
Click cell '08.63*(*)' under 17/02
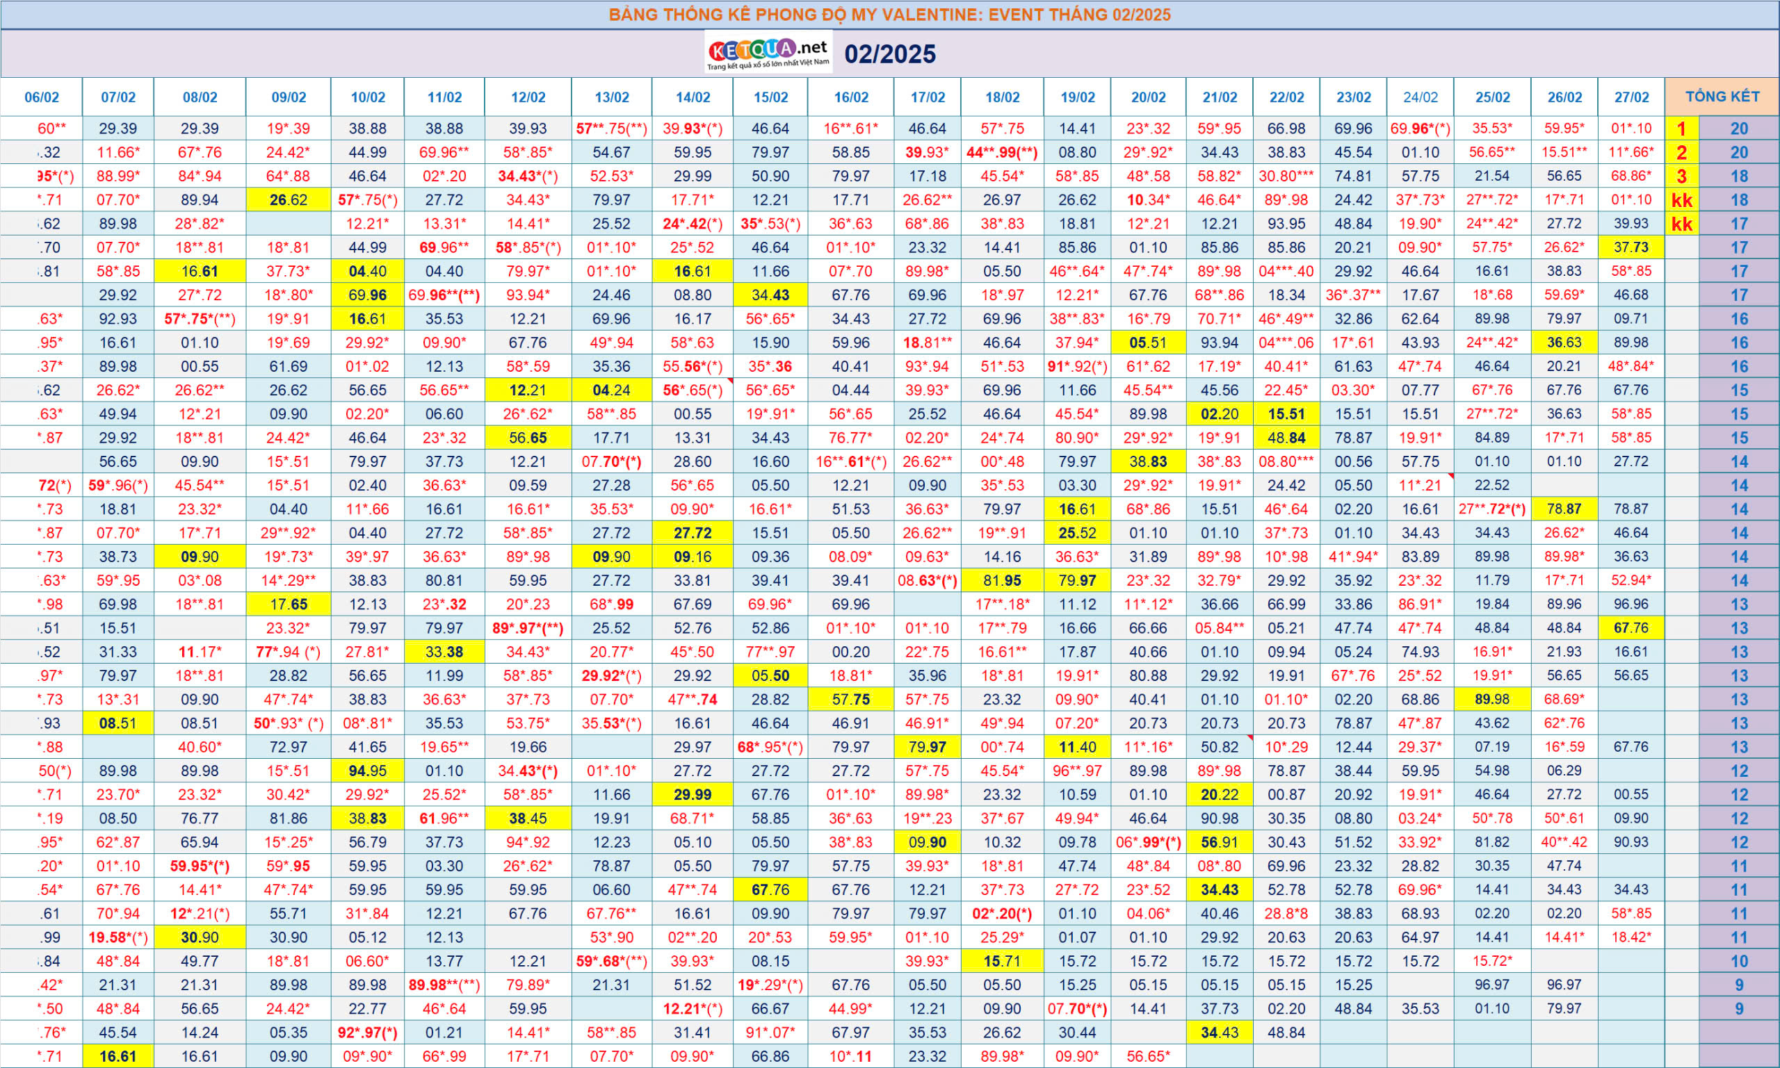tap(928, 581)
